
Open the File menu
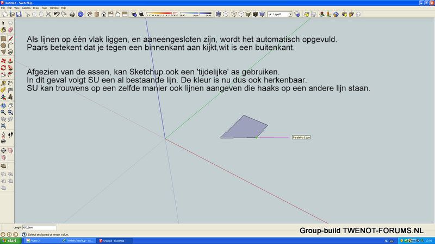[x=3, y=8]
